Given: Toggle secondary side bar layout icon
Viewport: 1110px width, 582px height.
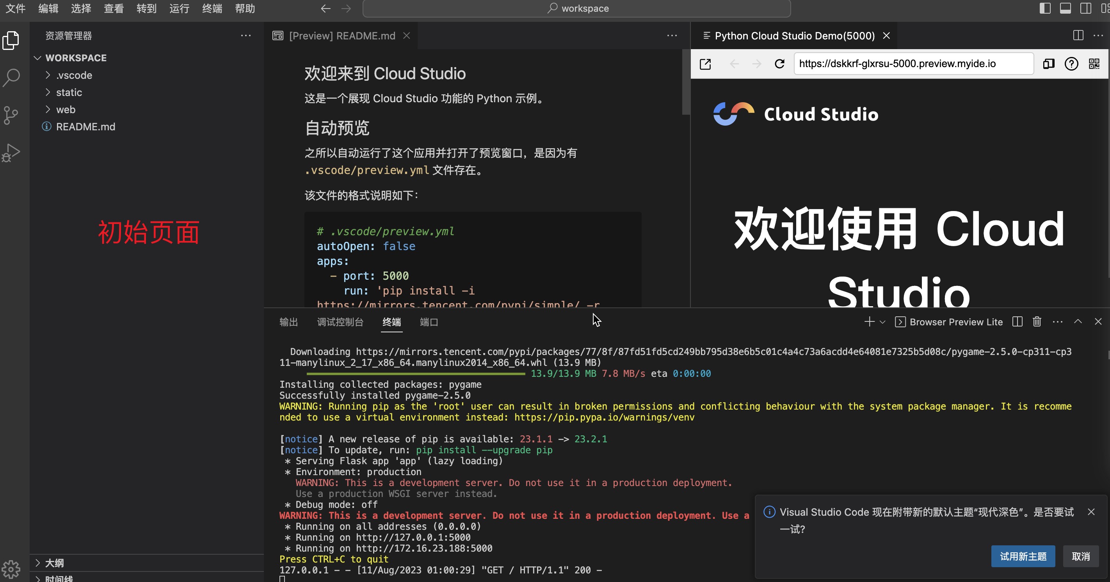Looking at the screenshot, I should point(1085,8).
